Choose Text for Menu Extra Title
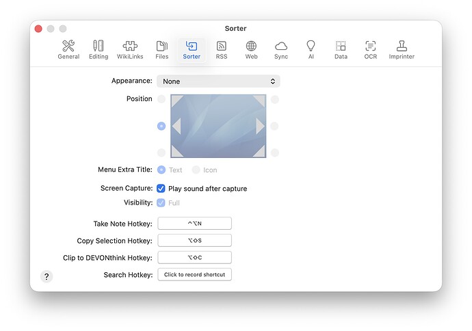Image resolution: width=472 pixels, height=331 pixels. (x=161, y=170)
